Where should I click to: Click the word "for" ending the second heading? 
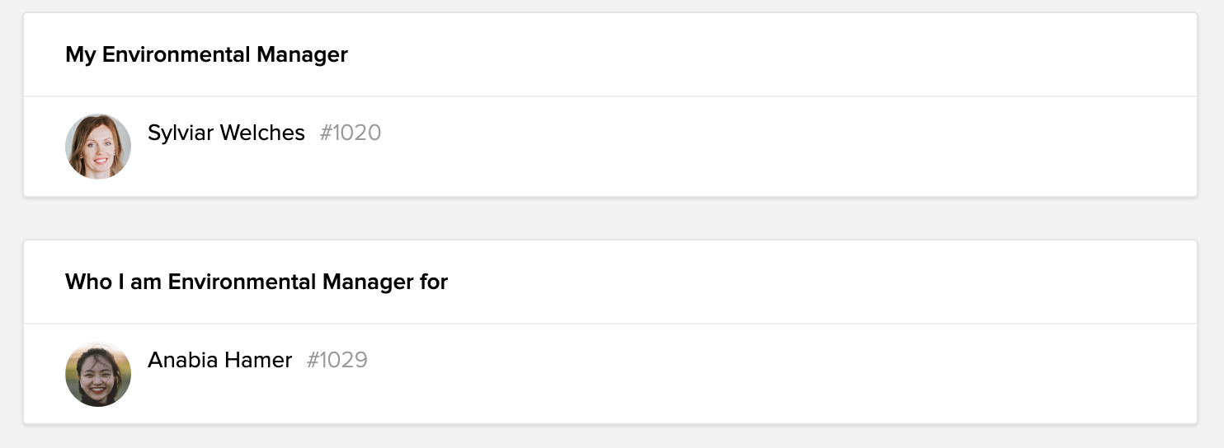point(434,282)
